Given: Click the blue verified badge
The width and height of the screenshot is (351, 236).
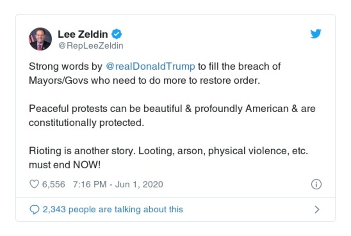Looking at the screenshot, I should [116, 34].
